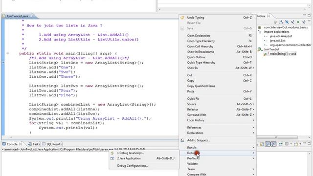The image size is (313, 176).
Task: Click the Java file icon on editor tab
Action: click(x=4, y=16)
